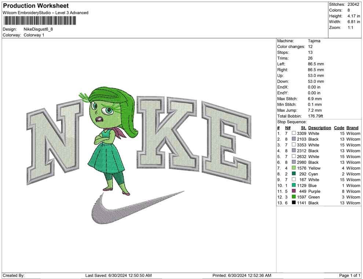Click the 'Description' column header
This screenshot has width=363, height=279.
[319, 127]
